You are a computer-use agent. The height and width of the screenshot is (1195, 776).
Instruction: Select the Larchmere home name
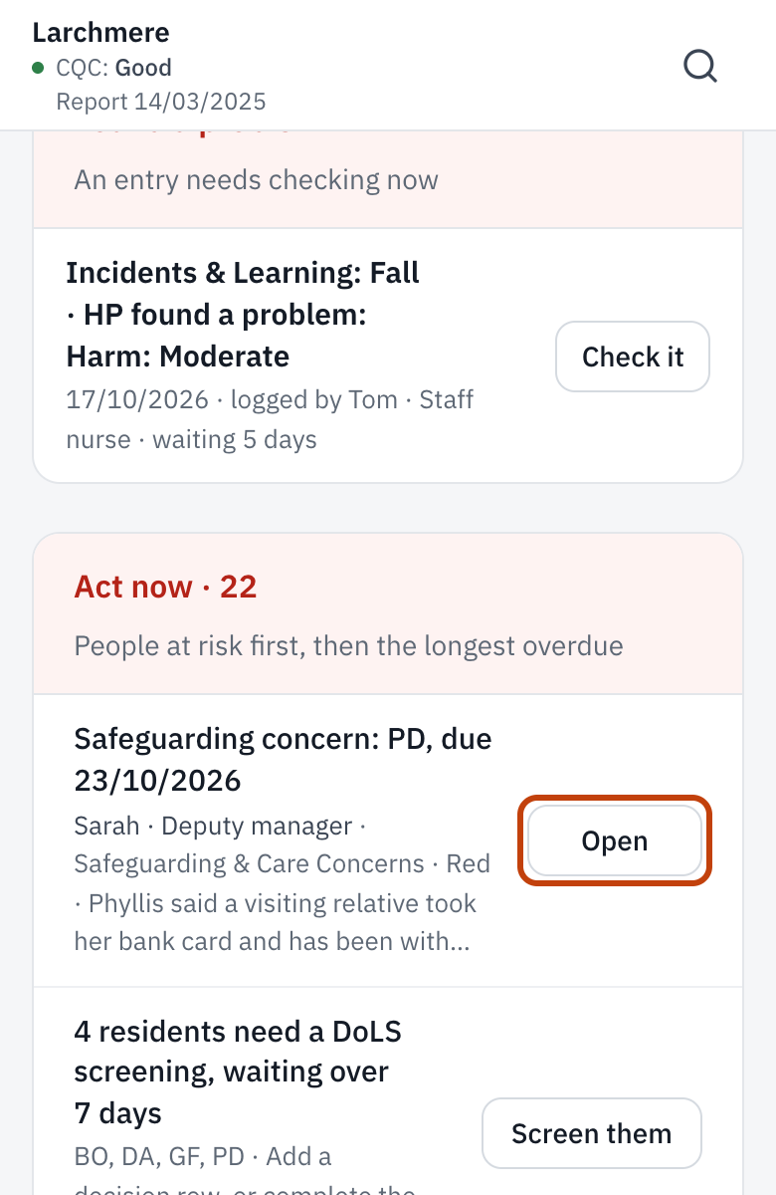click(100, 32)
